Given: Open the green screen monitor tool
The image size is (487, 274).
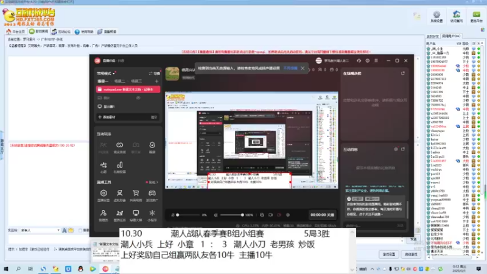Looking at the screenshot, I should [136, 213].
